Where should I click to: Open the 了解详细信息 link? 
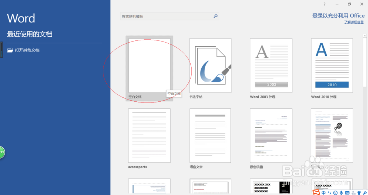tap(354, 22)
